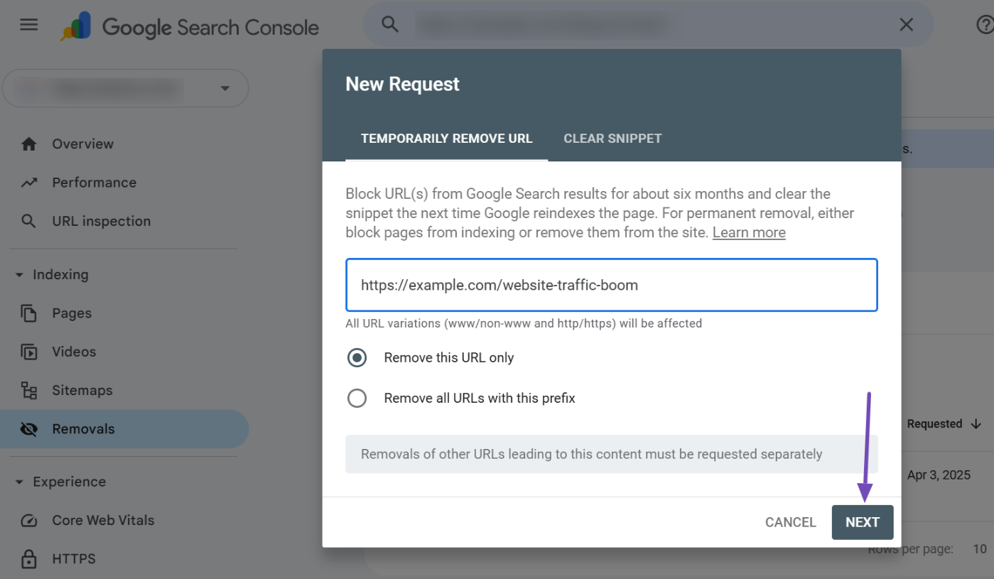
Task: Collapse the Indexing section
Action: [x=19, y=275]
